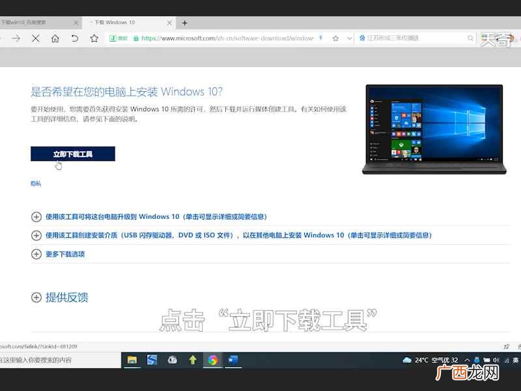
Task: Open a new tab with plus button
Action: click(x=185, y=23)
